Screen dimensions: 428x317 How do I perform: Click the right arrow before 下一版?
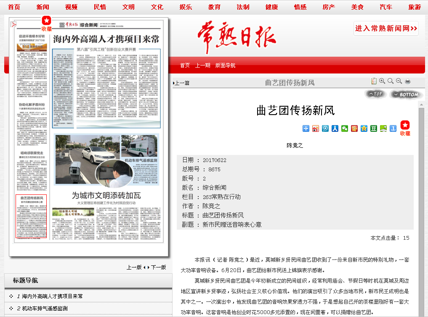coord(149,267)
